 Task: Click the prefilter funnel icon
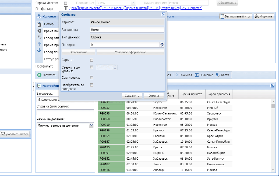coord(66,8)
